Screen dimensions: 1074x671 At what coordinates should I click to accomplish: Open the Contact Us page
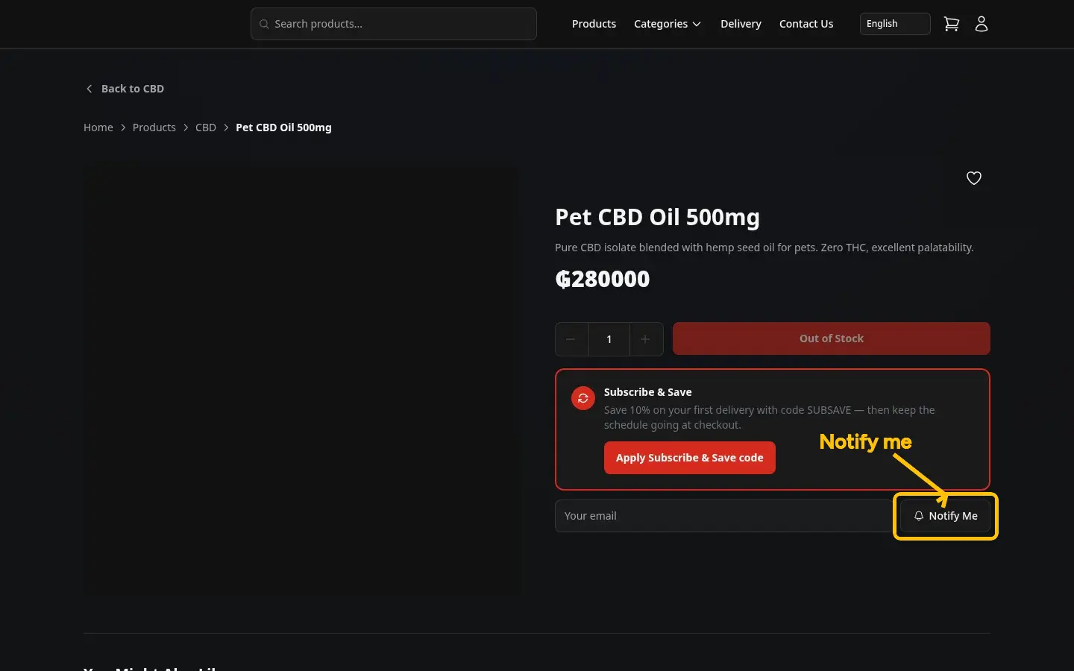(x=806, y=24)
